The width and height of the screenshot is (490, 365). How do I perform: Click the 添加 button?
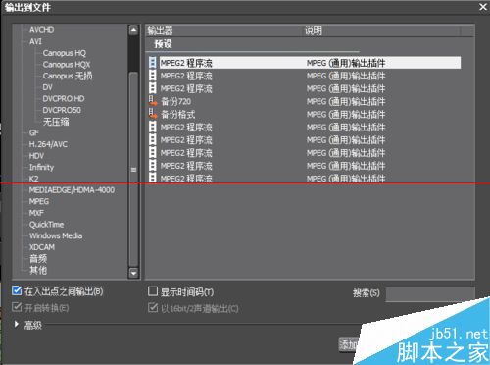tap(348, 344)
